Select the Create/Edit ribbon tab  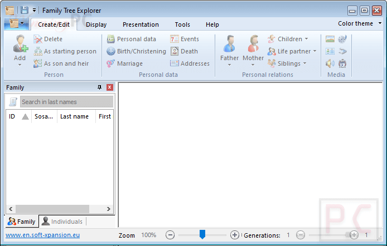[54, 24]
